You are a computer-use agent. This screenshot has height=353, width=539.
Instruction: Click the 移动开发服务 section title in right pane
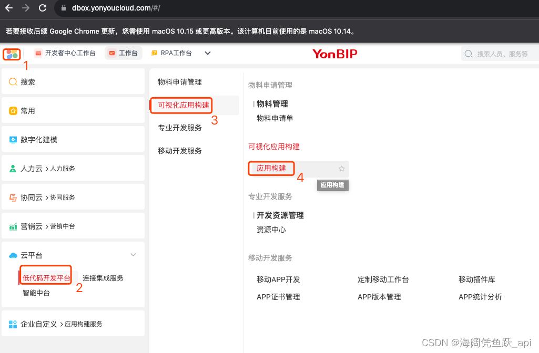(270, 258)
